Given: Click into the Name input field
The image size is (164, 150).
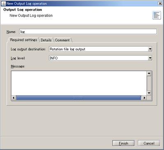Looking at the screenshot, I should click(88, 32).
